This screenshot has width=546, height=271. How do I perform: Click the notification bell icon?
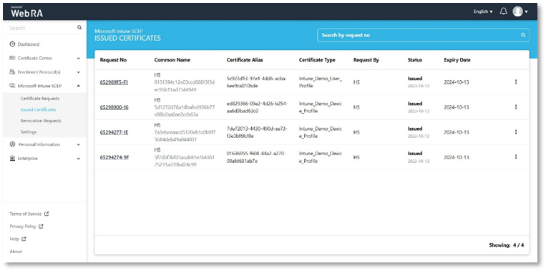click(x=503, y=11)
